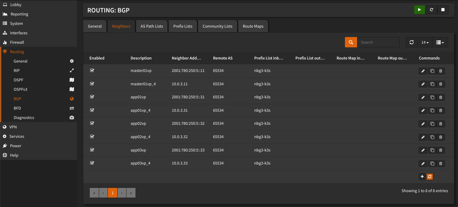
Task: Open the Route Maps tab
Action: [253, 26]
